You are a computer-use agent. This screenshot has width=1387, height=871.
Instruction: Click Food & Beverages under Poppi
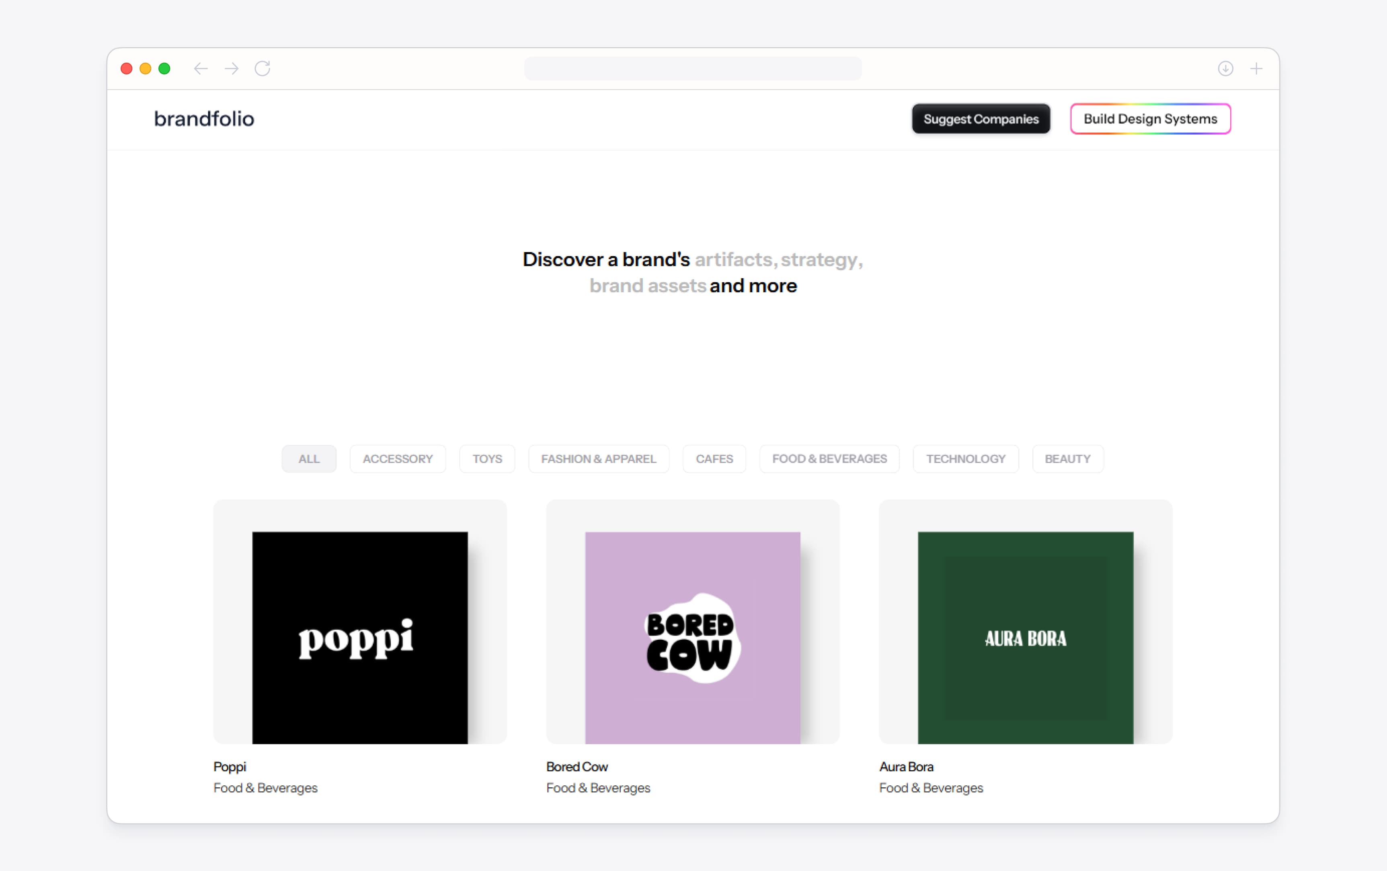(x=265, y=787)
